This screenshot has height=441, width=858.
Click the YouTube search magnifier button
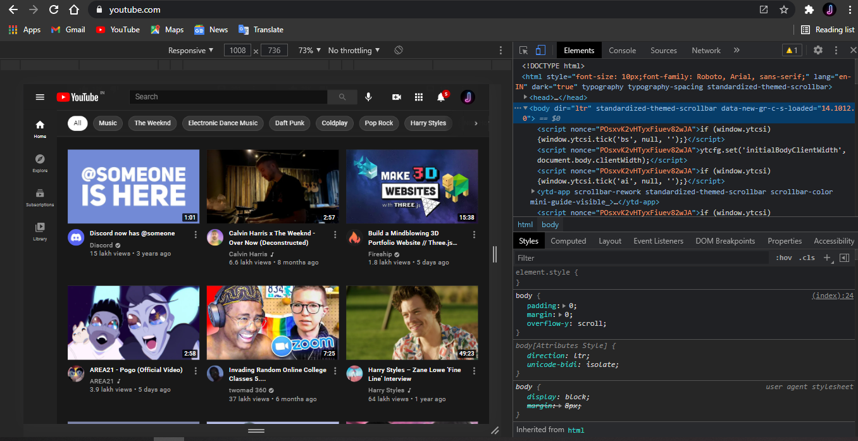point(342,97)
